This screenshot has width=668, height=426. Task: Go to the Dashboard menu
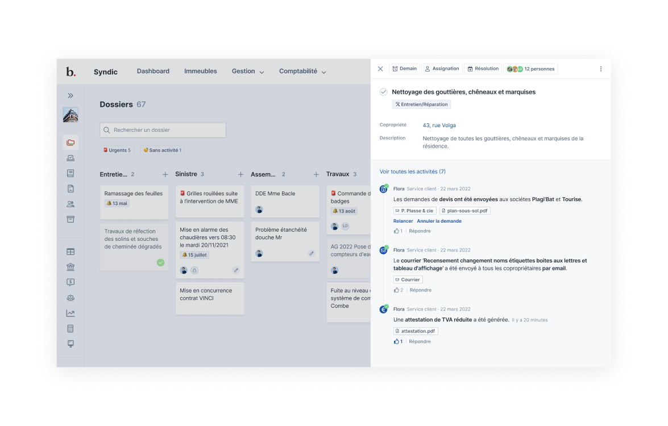[x=153, y=71]
